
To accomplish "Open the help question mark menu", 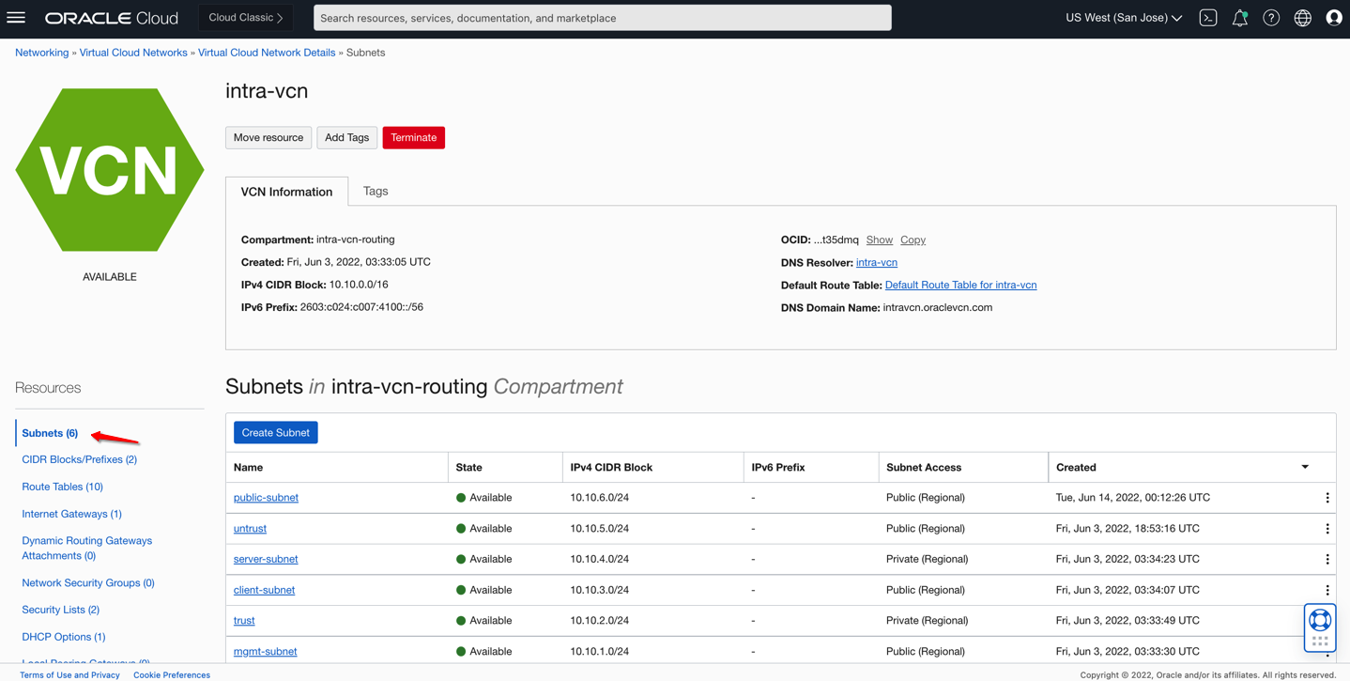I will (1271, 18).
